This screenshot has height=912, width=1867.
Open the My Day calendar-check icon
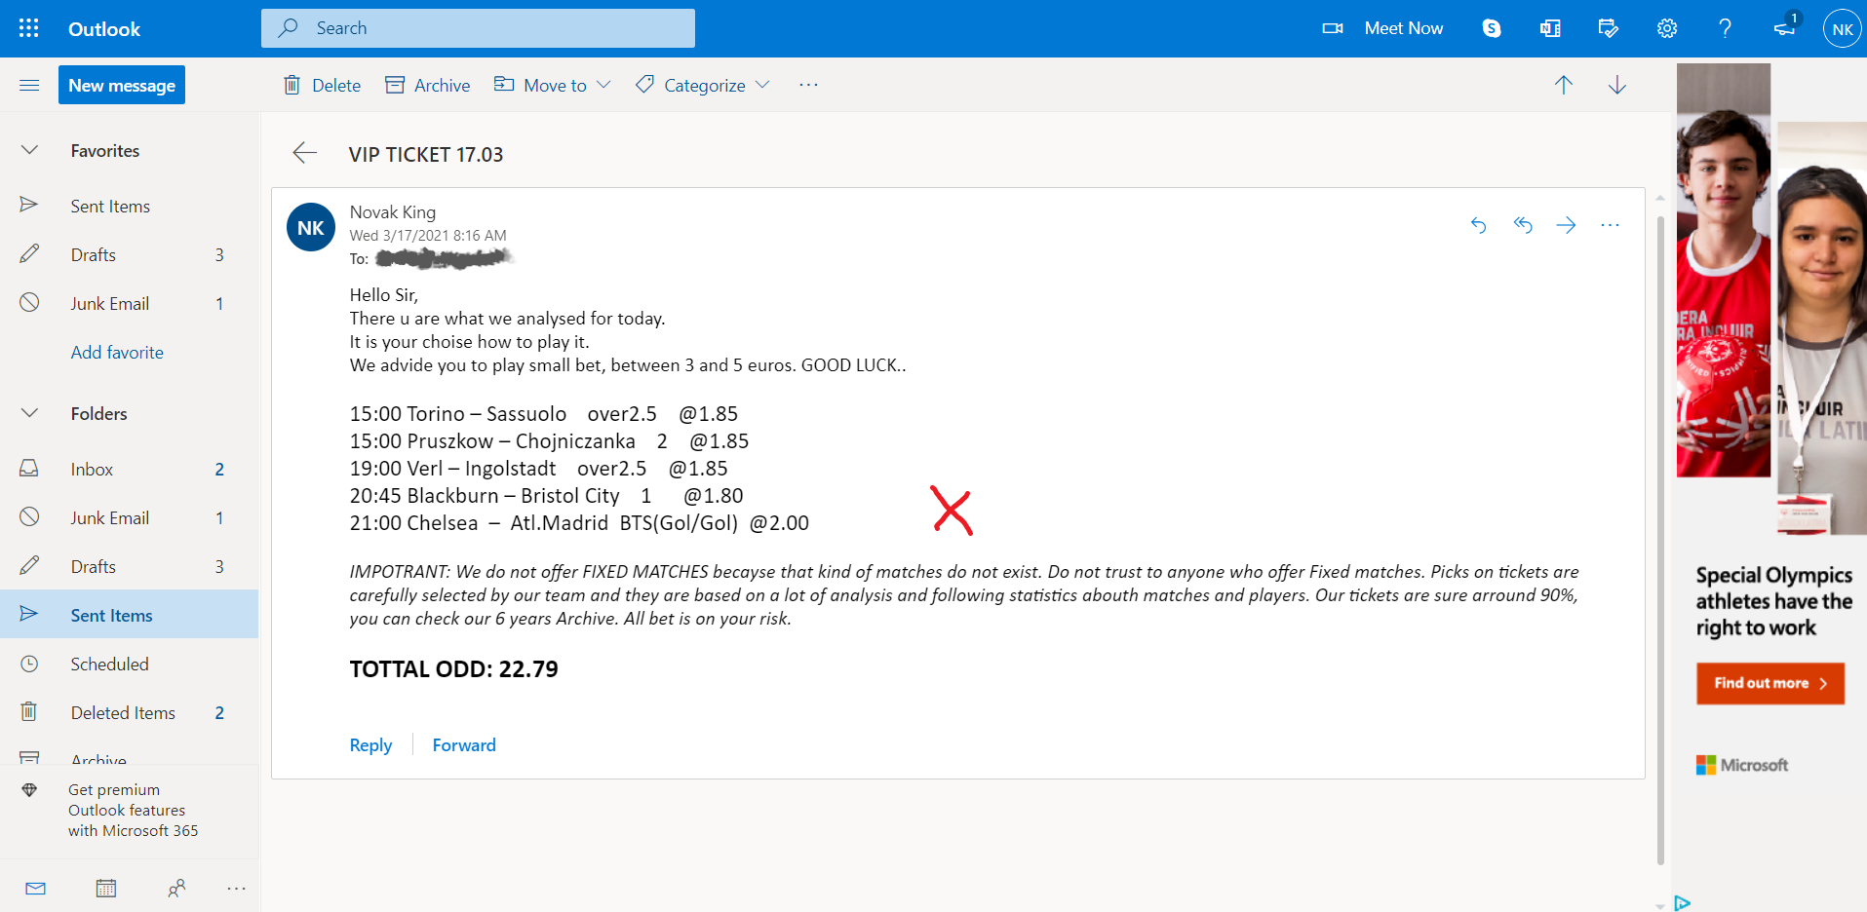[x=1609, y=28]
